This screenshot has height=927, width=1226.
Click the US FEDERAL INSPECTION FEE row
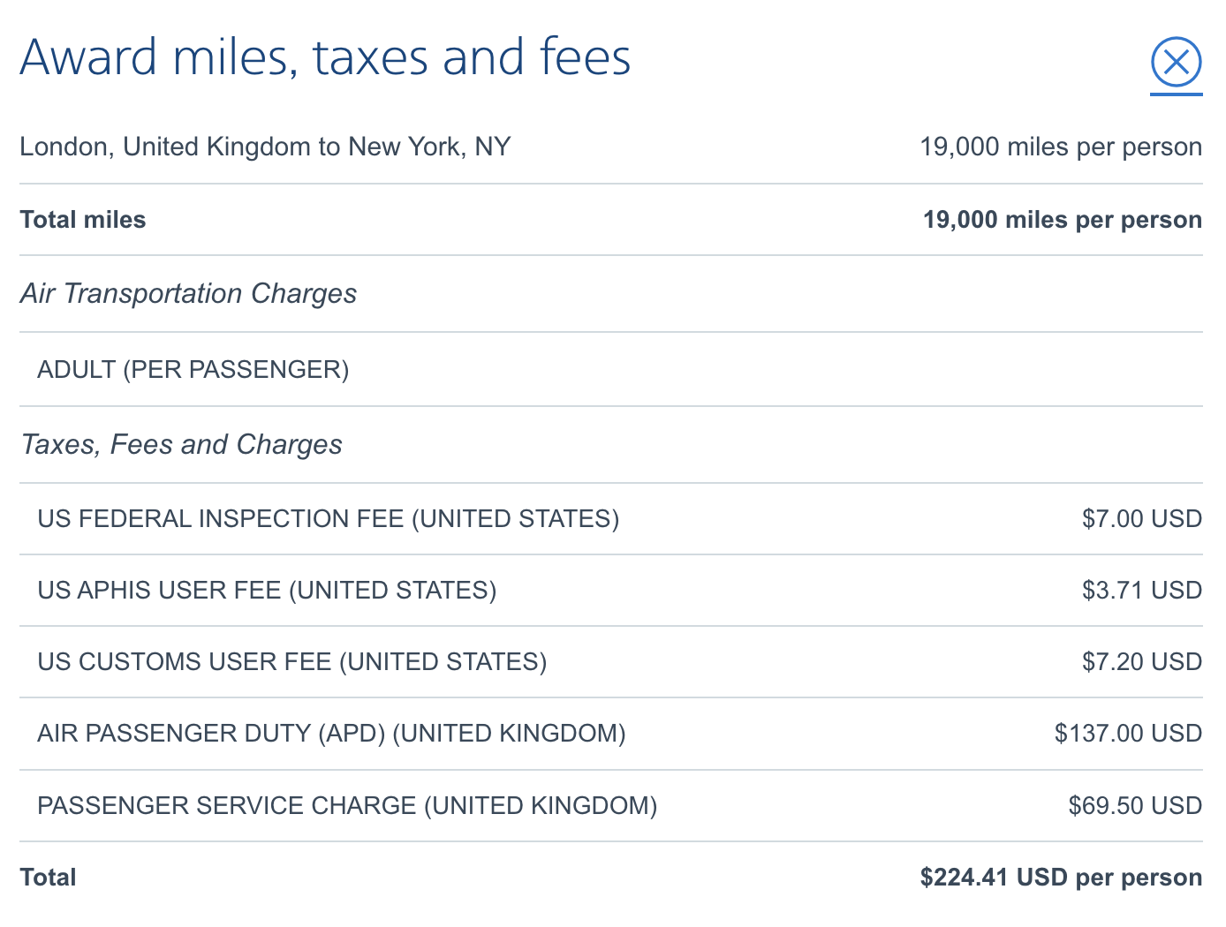[x=328, y=518]
